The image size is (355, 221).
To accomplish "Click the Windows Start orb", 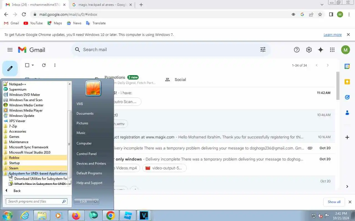I will pos(7,215).
